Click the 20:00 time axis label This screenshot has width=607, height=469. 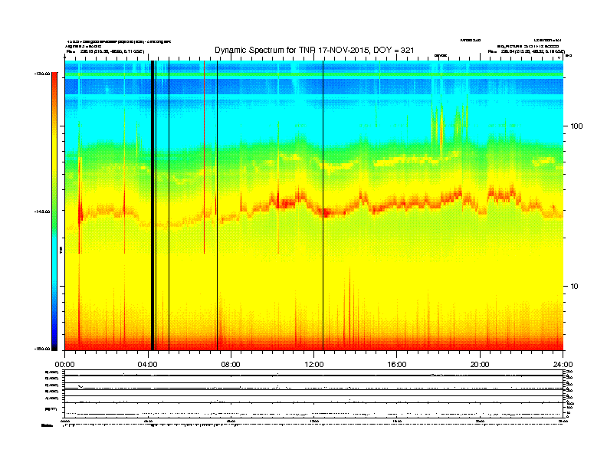tap(480, 365)
